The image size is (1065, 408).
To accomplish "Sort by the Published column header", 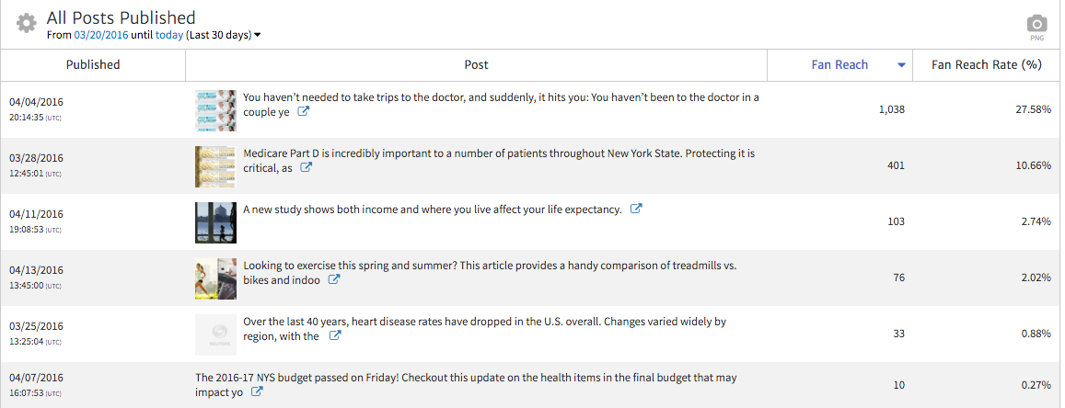I will (93, 65).
